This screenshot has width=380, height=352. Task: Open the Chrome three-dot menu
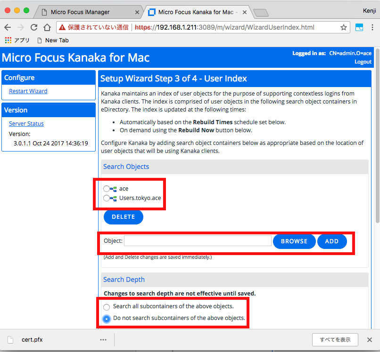372,27
